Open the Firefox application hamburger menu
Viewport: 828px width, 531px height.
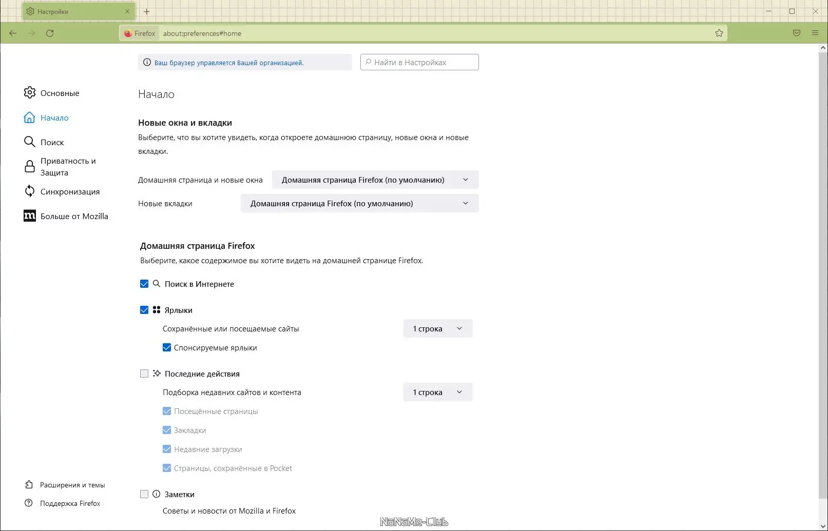815,33
